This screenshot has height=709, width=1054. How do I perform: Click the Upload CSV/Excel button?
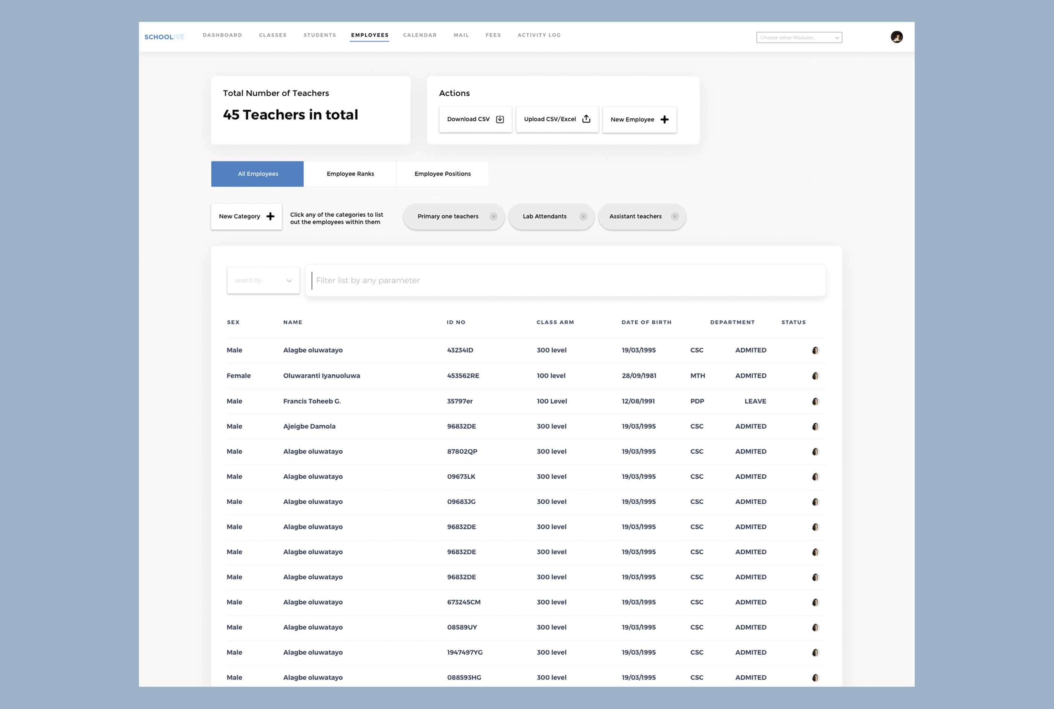557,119
